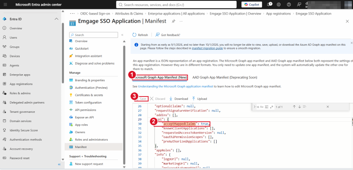
Task: Collapse the Entra ID section chevron
Action: click(56, 19)
